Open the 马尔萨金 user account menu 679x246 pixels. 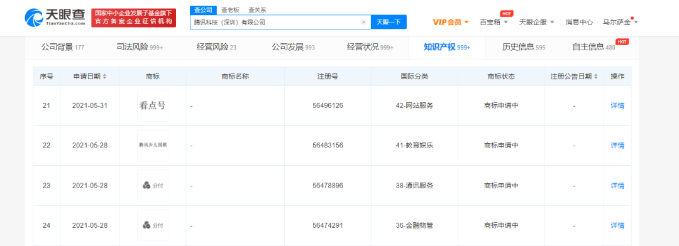click(x=620, y=22)
